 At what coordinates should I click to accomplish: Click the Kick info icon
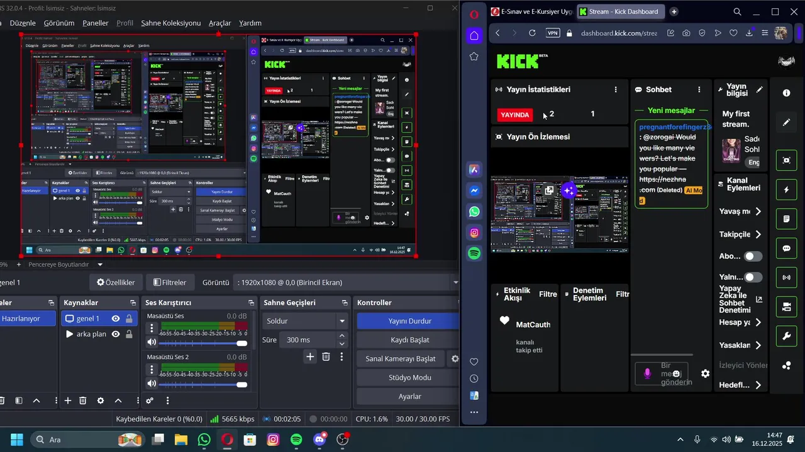pos(786,93)
